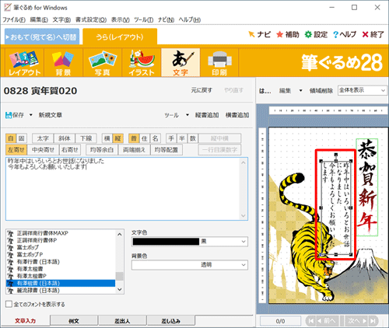Viewport: 389px width, 328px height.
Task: Select the 文字 text tool icon
Action: point(180,63)
